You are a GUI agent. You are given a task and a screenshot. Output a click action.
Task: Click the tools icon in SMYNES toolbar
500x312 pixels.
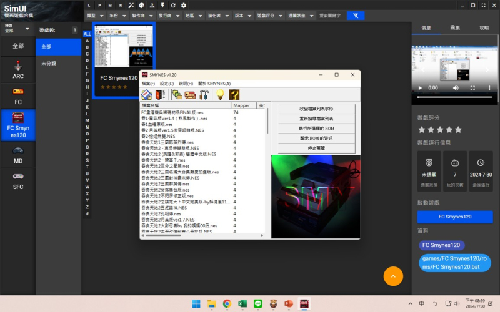(x=204, y=95)
